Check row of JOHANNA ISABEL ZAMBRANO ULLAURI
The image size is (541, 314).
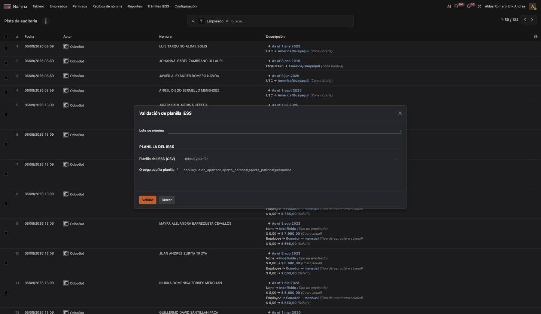(6, 63)
